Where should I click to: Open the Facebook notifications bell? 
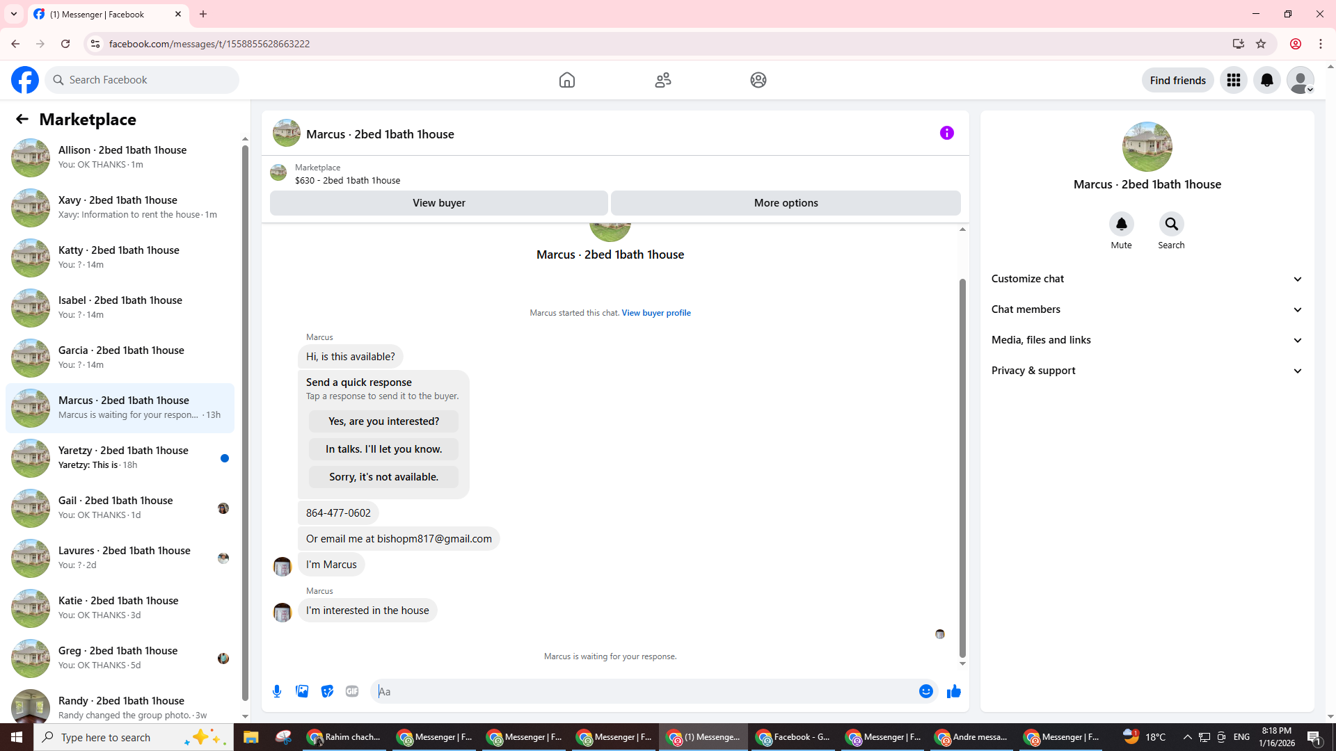point(1267,80)
